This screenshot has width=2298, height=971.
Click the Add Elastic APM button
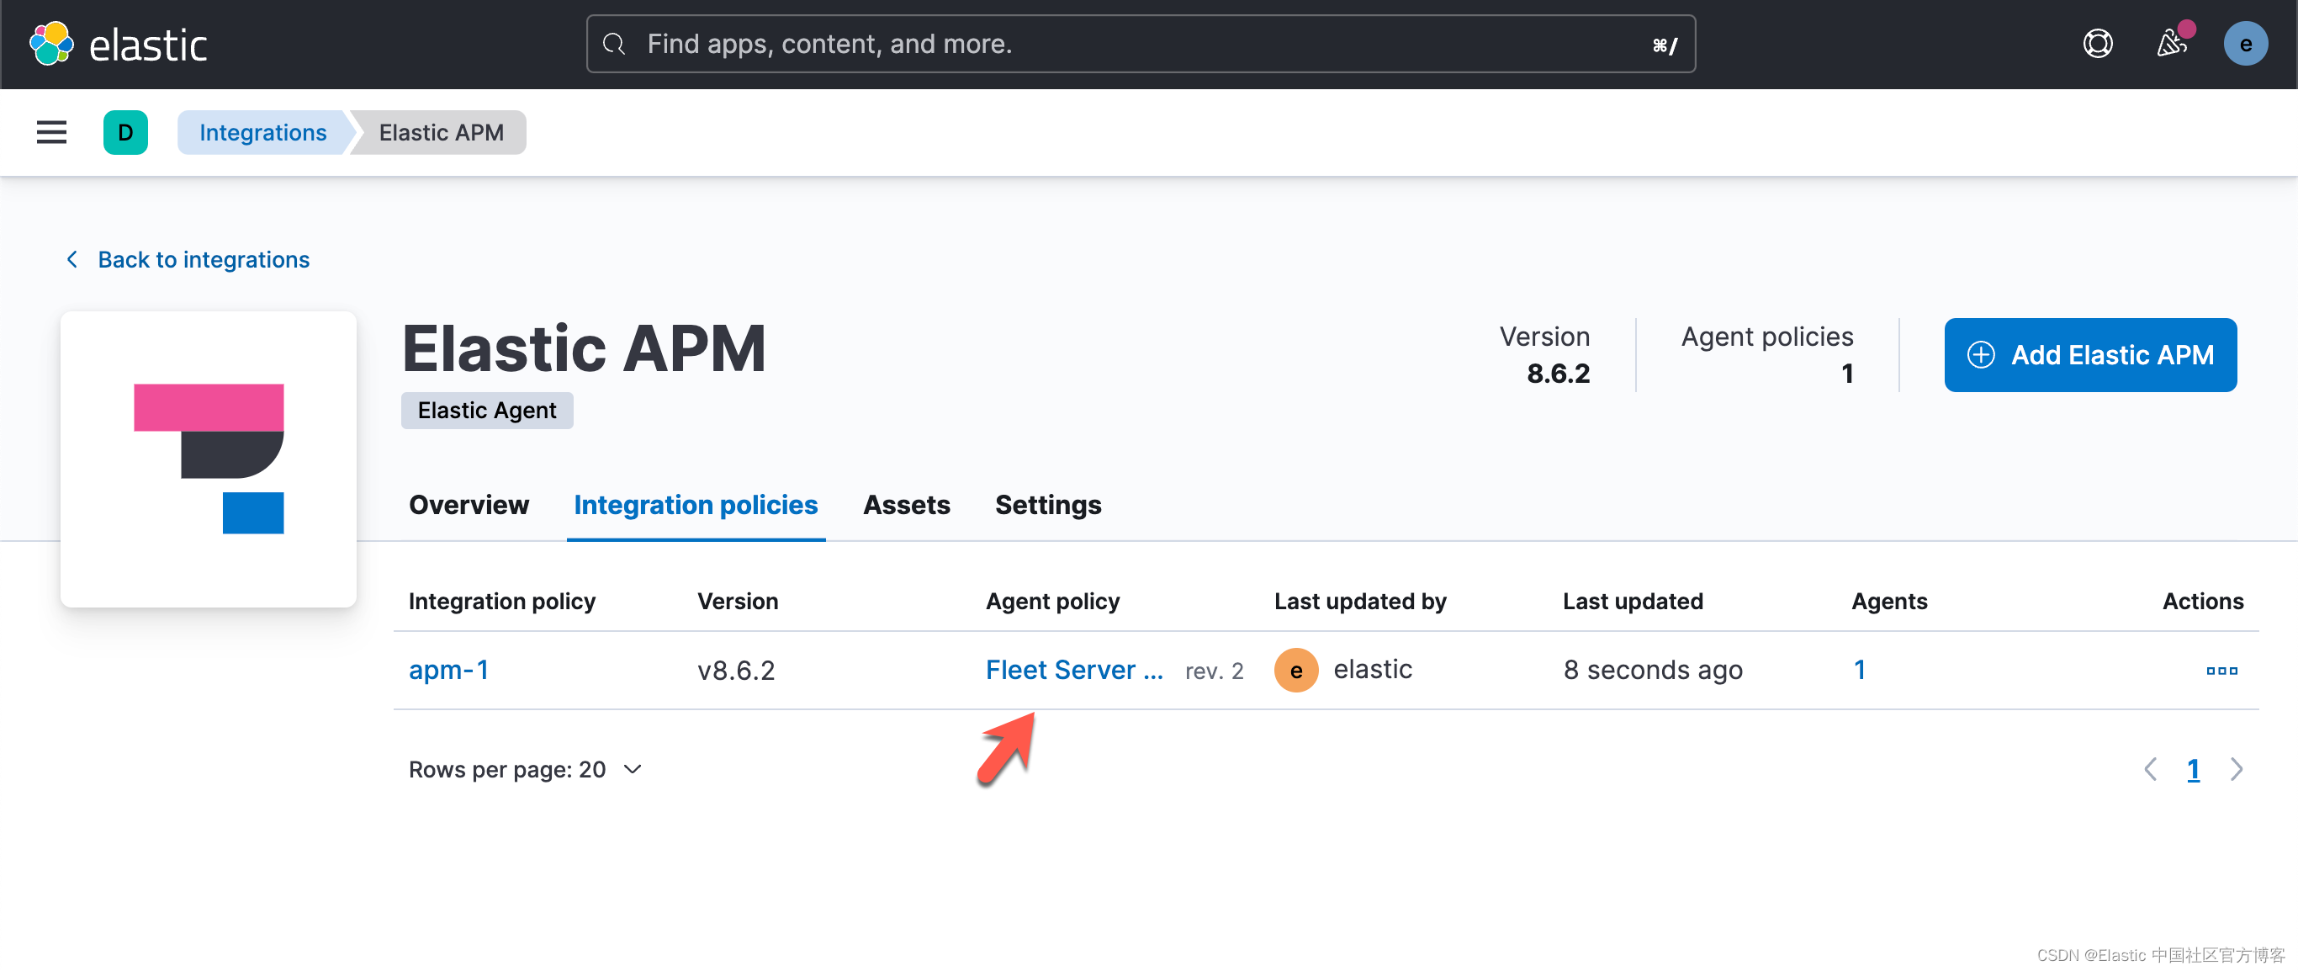[2090, 354]
